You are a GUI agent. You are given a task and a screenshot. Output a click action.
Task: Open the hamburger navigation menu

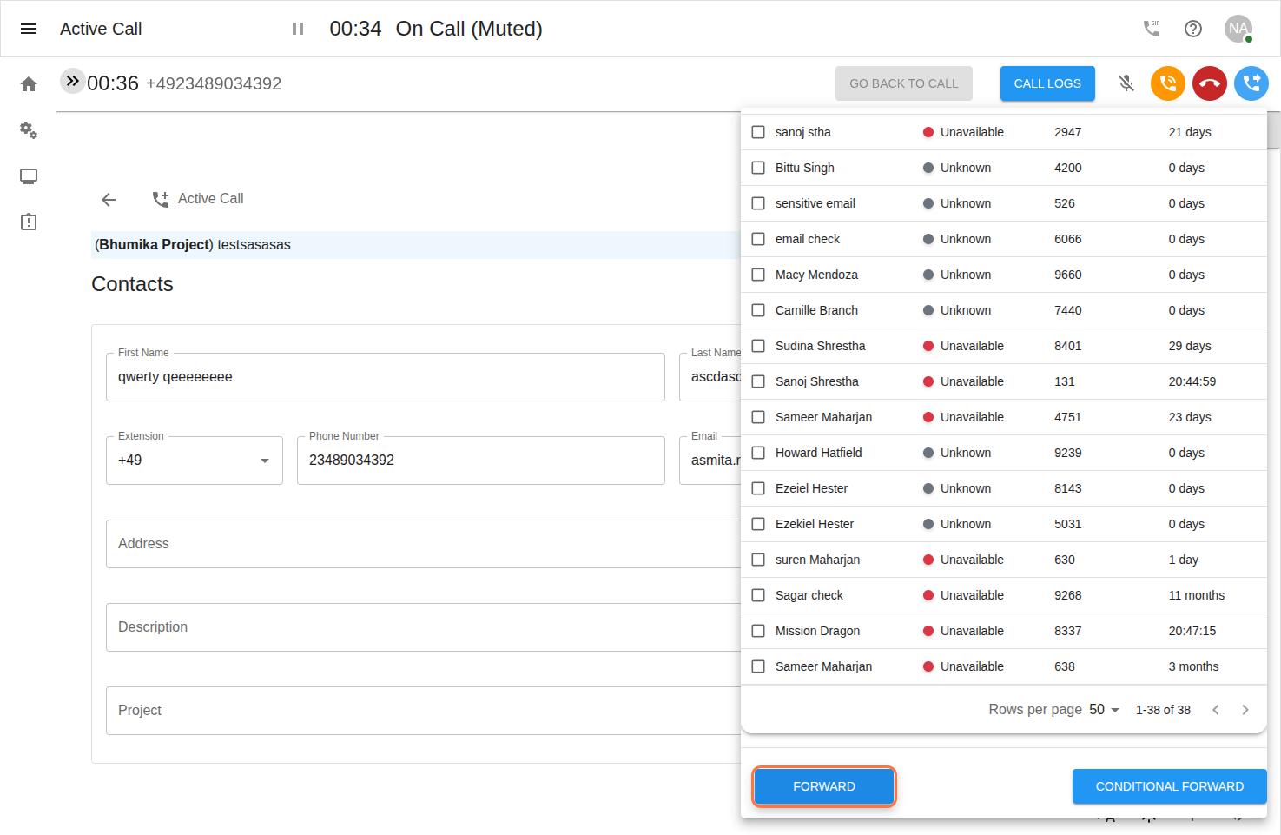coord(29,29)
